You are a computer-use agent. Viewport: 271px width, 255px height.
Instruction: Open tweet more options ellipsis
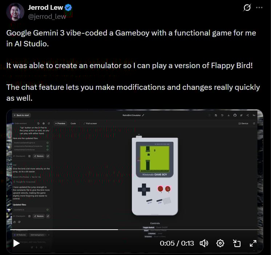[259, 8]
